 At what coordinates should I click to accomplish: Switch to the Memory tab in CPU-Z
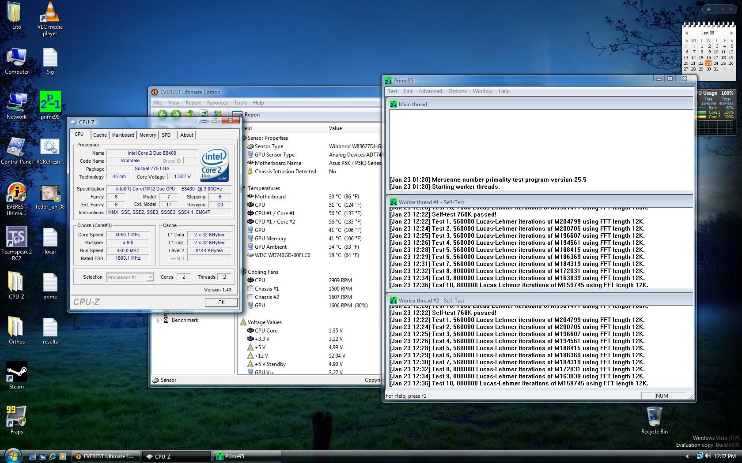click(148, 135)
